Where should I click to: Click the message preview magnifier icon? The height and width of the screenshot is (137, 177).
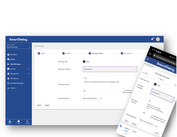(x=84, y=91)
